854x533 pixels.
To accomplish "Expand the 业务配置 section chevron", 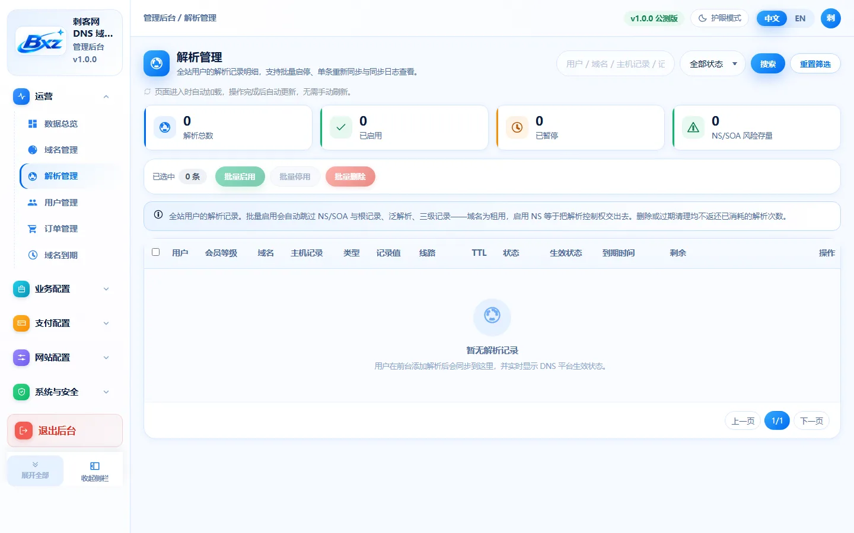I will (x=106, y=289).
